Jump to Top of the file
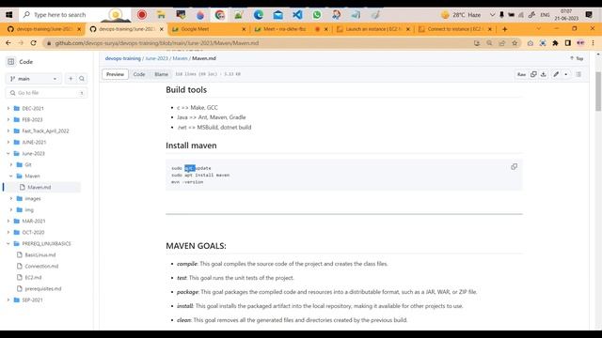Viewport: 602px width, 338px height. pyautogui.click(x=577, y=58)
